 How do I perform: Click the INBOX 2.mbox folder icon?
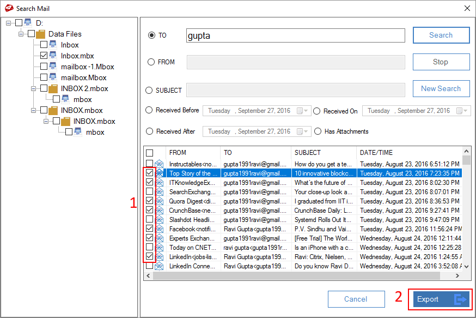pyautogui.click(x=53, y=88)
